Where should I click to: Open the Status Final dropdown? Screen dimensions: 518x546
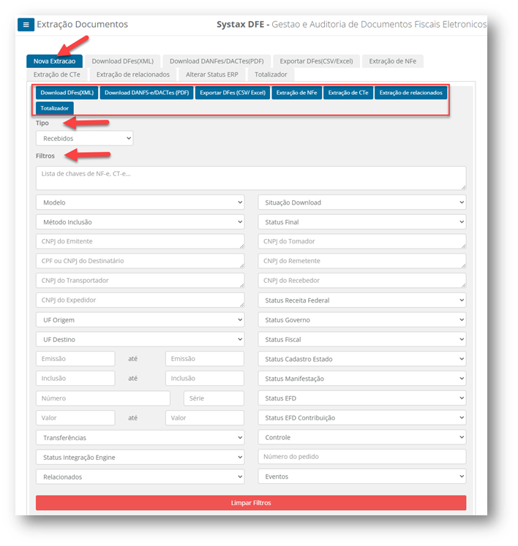(x=362, y=221)
